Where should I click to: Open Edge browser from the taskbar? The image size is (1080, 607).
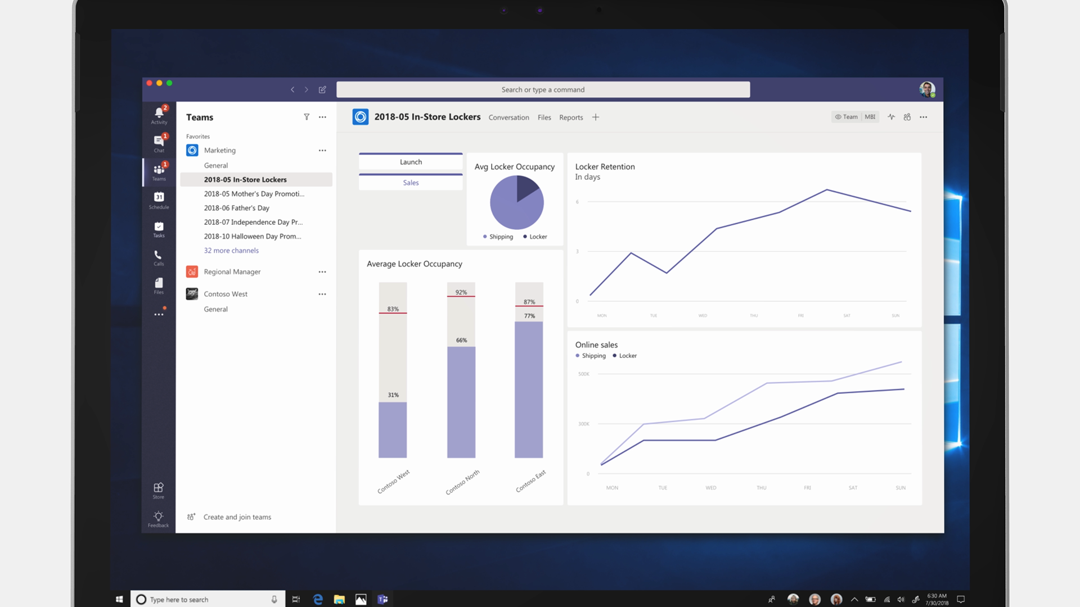[x=318, y=599]
